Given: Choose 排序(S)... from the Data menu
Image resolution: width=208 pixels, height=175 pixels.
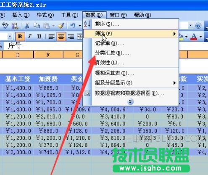Looking at the screenshot, I should (x=131, y=24).
